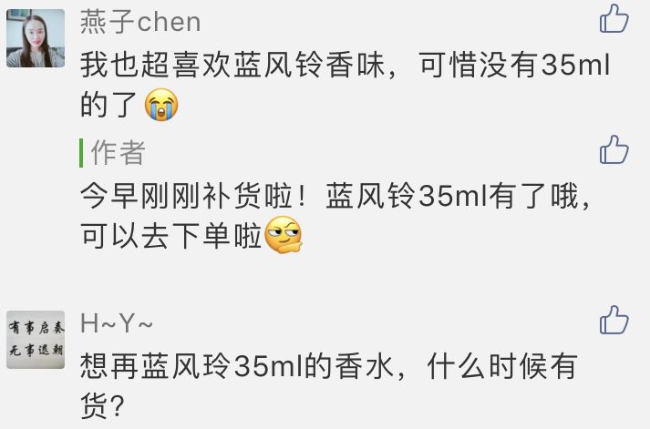Image resolution: width=650 pixels, height=429 pixels.
Task: Tap the thumbs-up on the author's reply
Action: pyautogui.click(x=614, y=149)
